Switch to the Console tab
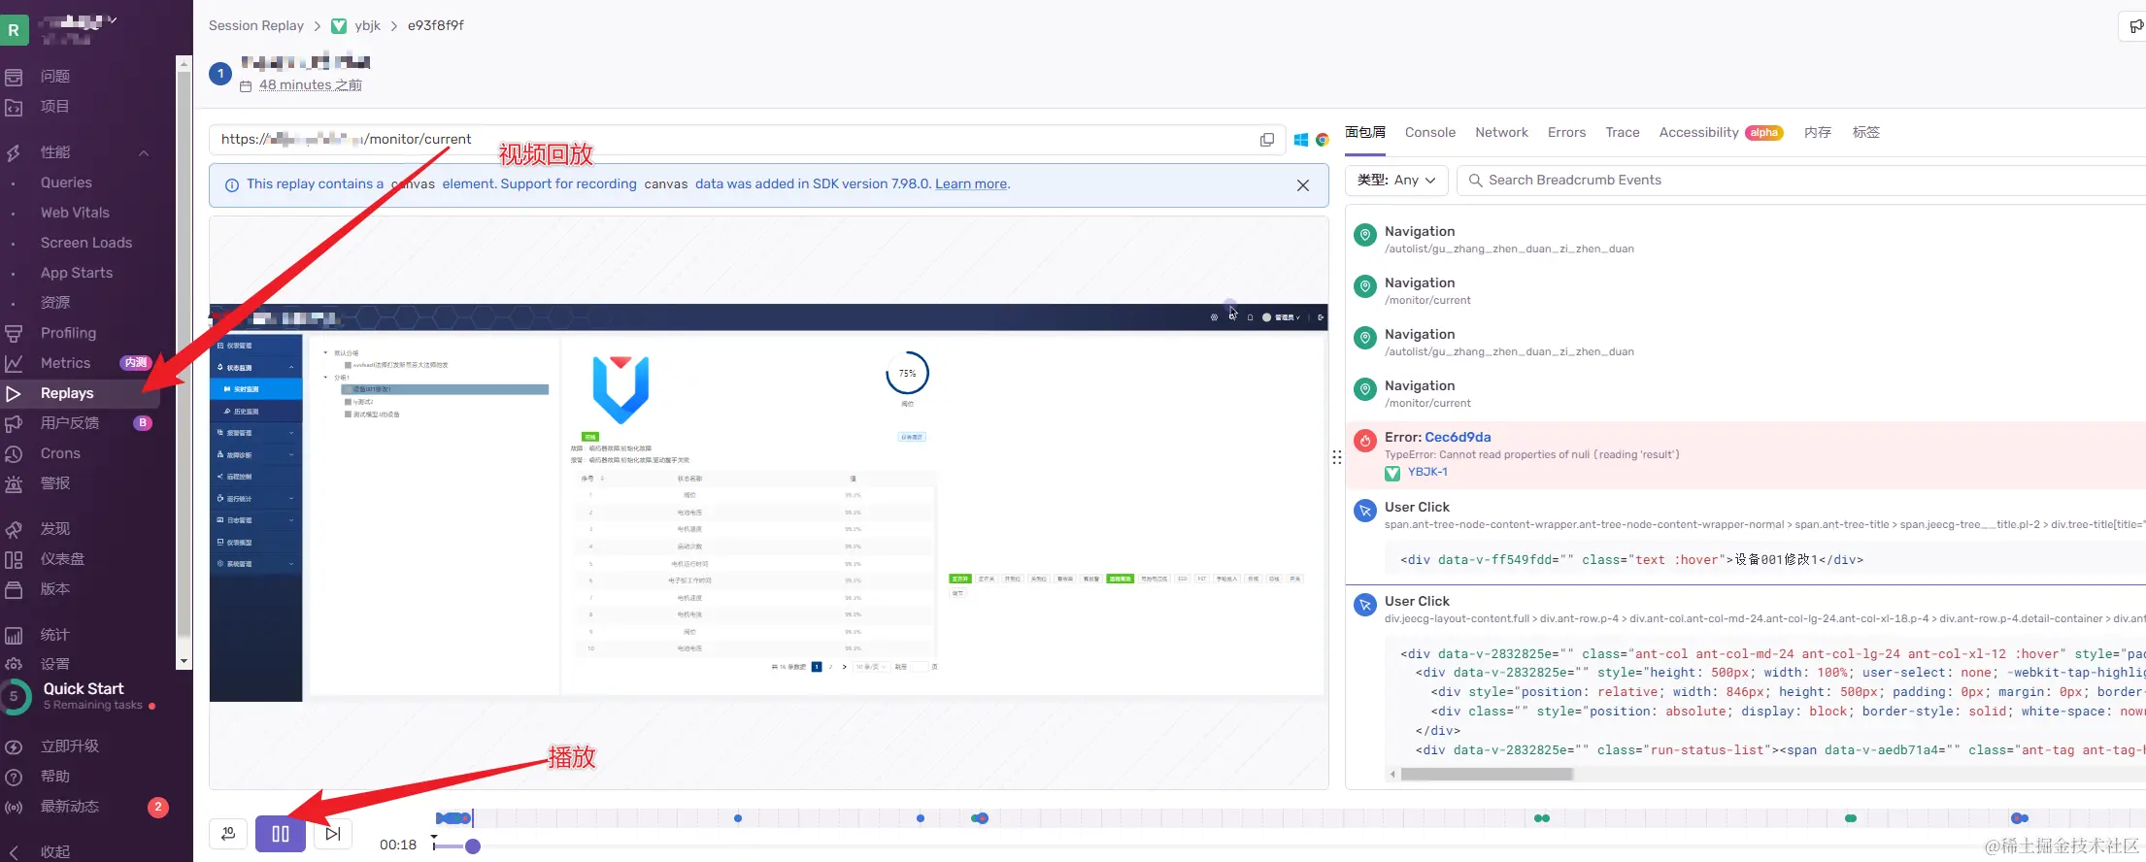 click(x=1429, y=132)
